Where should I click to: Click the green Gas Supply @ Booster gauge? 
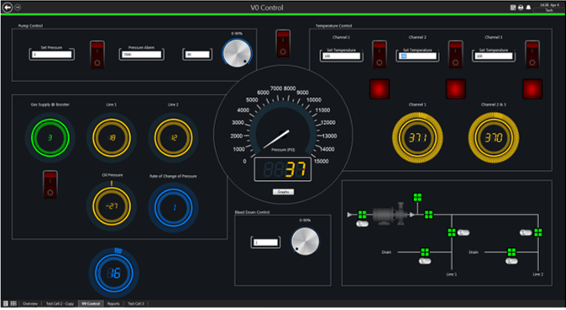click(x=50, y=137)
